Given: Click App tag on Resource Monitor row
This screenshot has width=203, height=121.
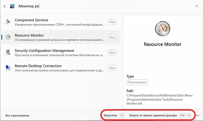Looking at the screenshot, I should point(112,37).
